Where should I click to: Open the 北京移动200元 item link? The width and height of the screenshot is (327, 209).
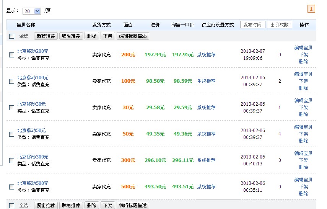[33, 51]
